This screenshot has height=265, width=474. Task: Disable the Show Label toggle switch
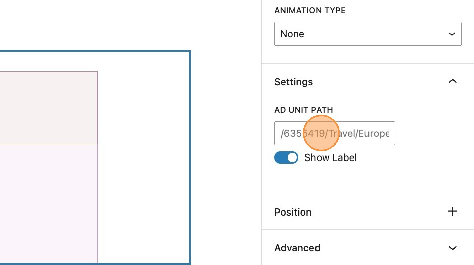pos(286,158)
